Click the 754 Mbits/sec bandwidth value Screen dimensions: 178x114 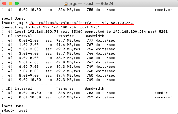(x=101, y=49)
